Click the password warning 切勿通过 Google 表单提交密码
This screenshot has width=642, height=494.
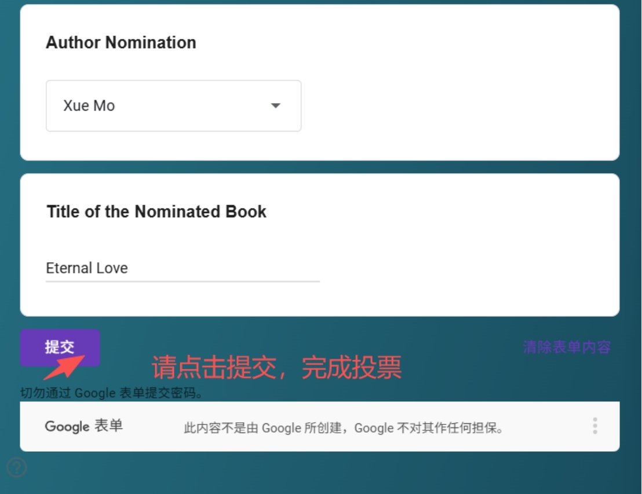tap(111, 394)
